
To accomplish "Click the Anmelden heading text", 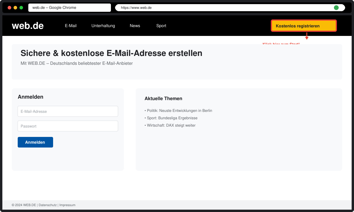I will pos(30,97).
